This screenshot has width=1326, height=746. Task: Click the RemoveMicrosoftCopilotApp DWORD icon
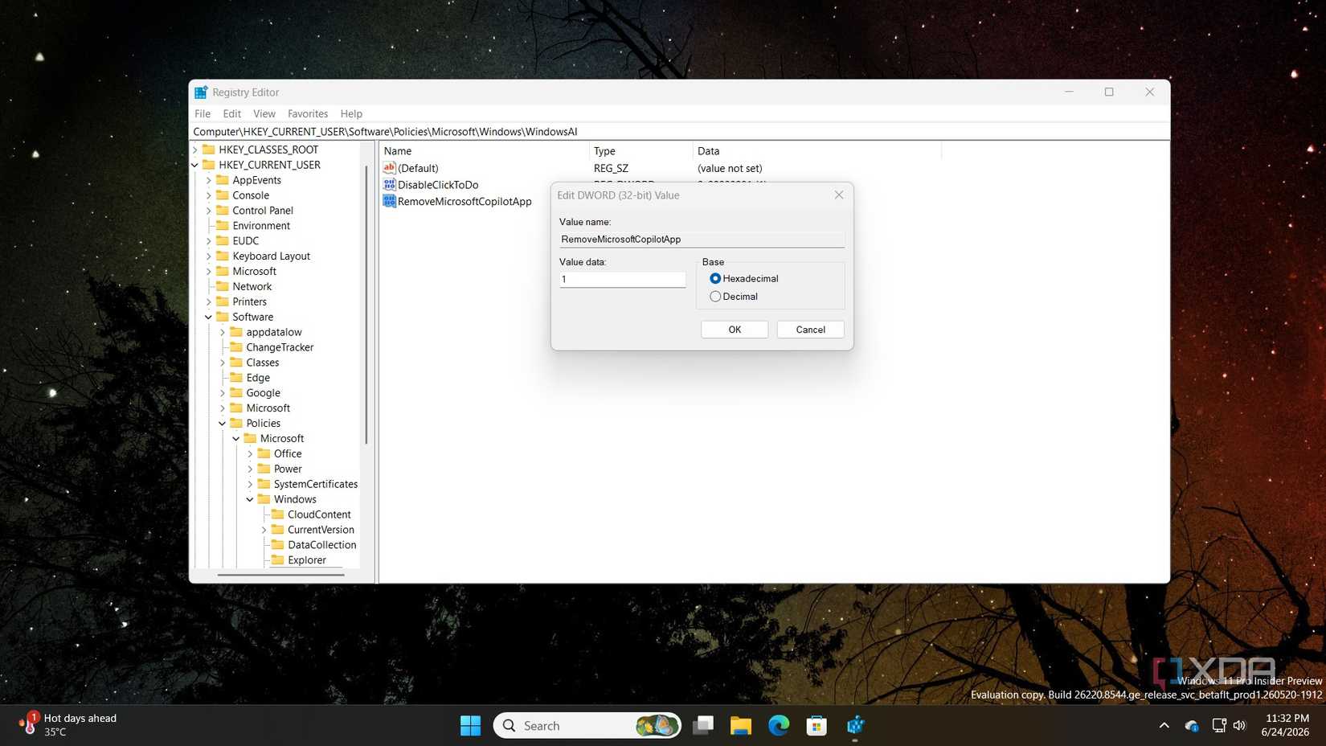tap(390, 201)
